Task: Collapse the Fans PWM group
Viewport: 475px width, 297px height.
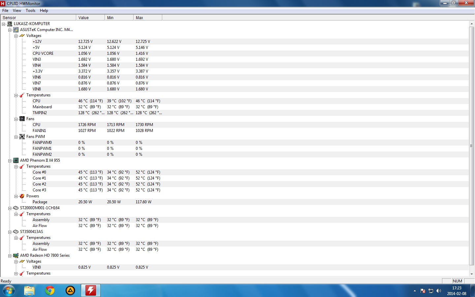Action: 16,137
